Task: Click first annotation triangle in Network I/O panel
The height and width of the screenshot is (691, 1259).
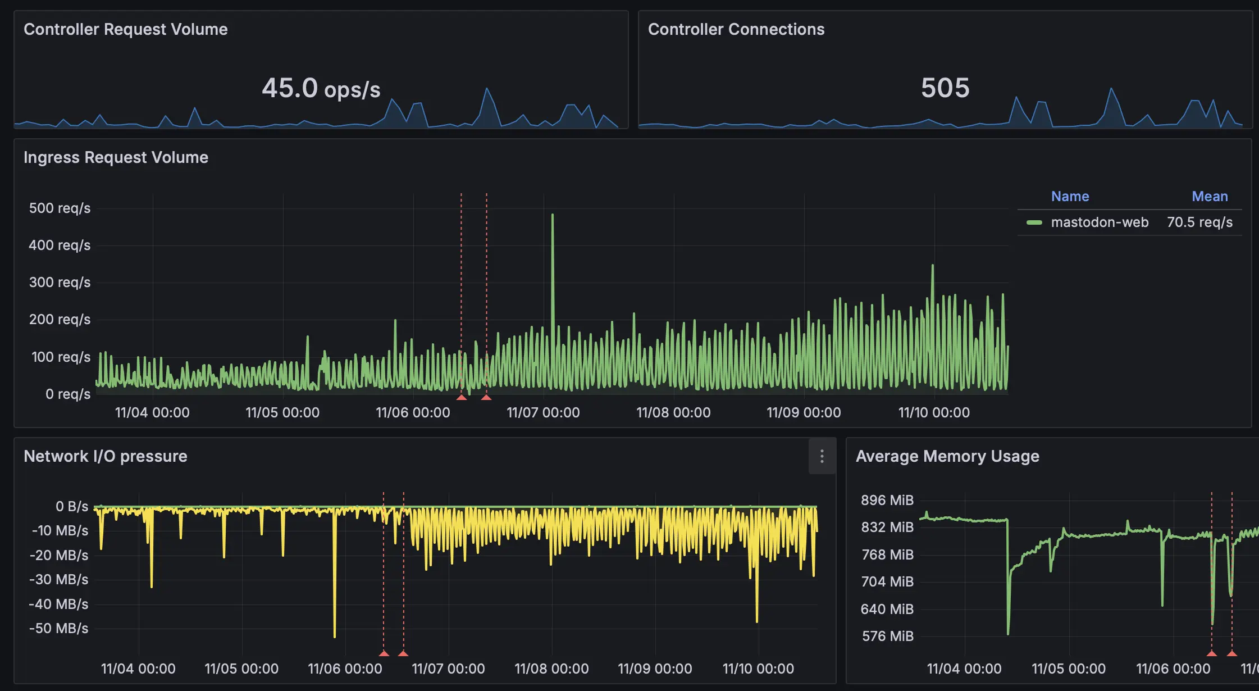Action: (384, 653)
